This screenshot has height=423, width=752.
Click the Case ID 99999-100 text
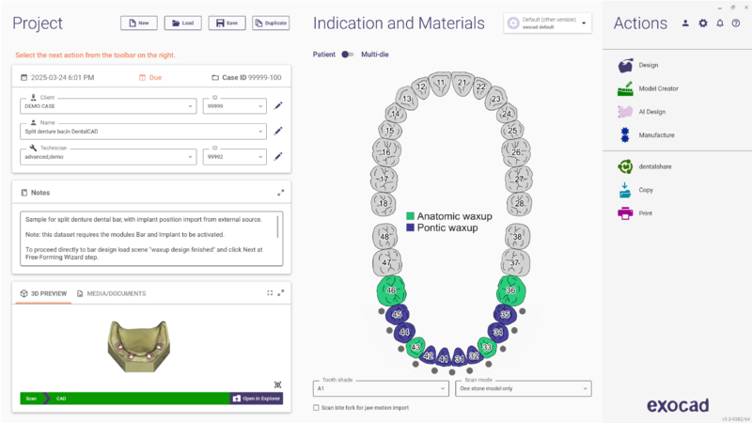coord(252,77)
